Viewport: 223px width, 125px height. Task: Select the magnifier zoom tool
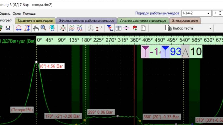(x=43, y=28)
